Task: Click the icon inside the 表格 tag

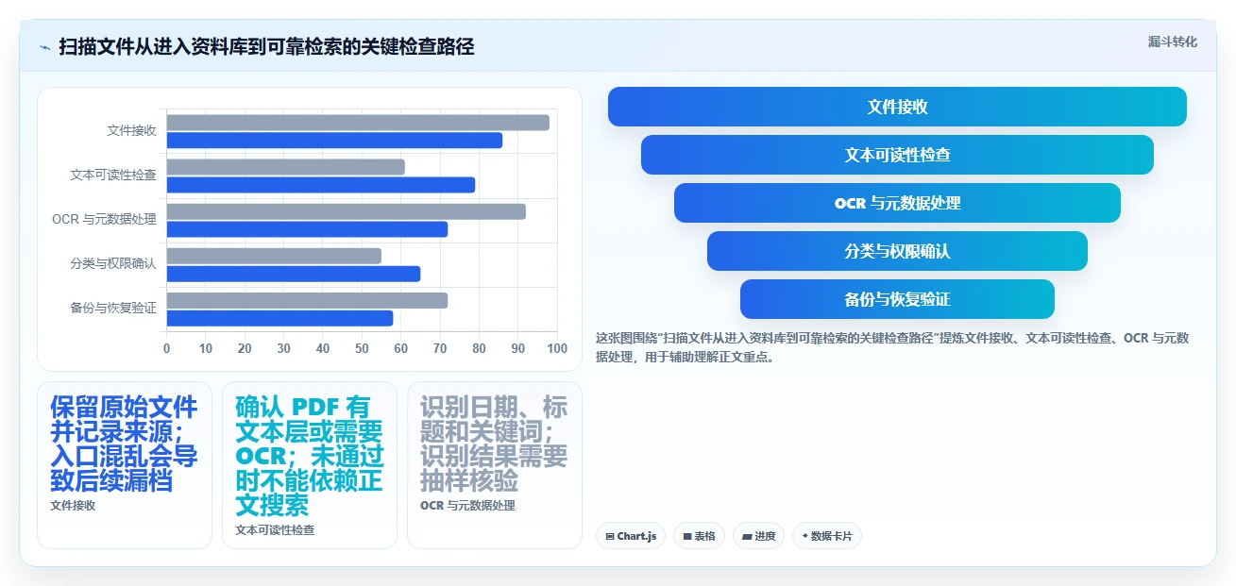Action: (687, 536)
